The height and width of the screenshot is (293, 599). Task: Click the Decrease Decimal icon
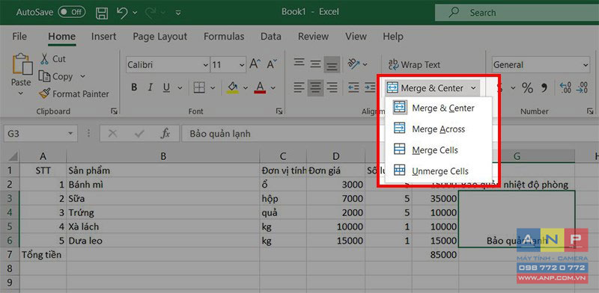point(583,87)
